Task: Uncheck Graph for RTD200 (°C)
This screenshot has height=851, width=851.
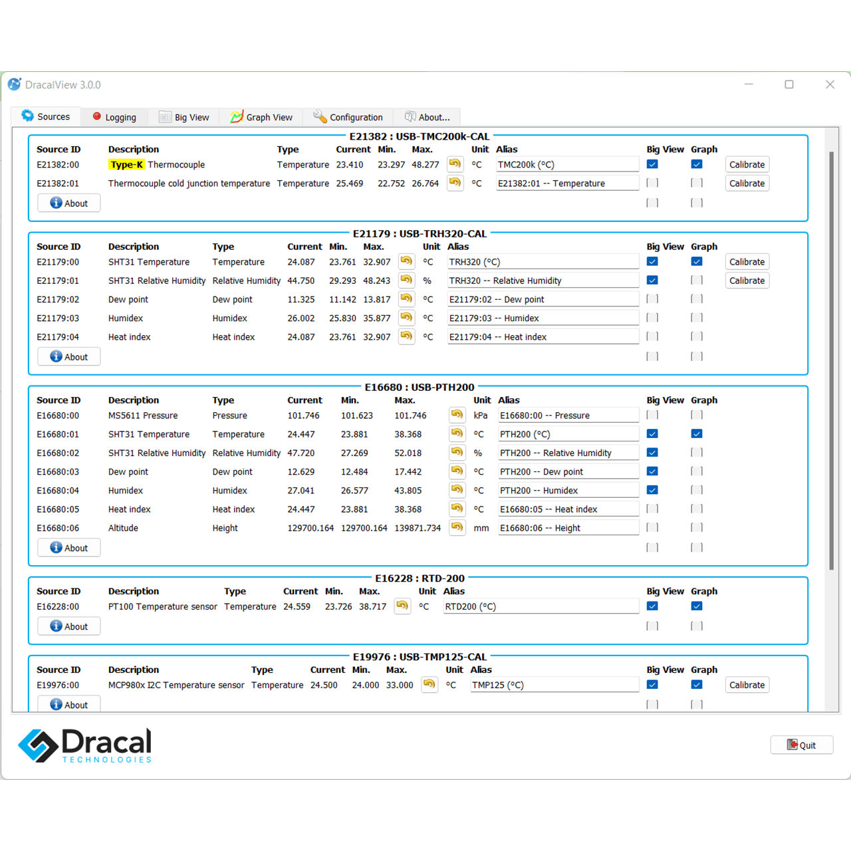Action: [697, 606]
